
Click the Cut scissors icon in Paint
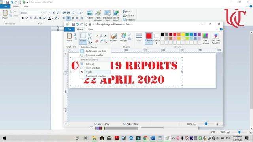click(75, 34)
